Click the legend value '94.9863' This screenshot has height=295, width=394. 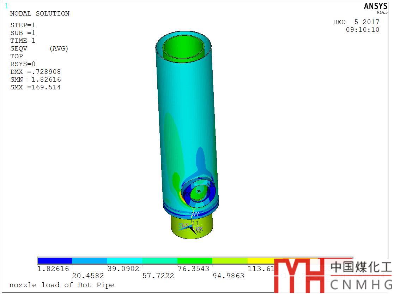229,276
